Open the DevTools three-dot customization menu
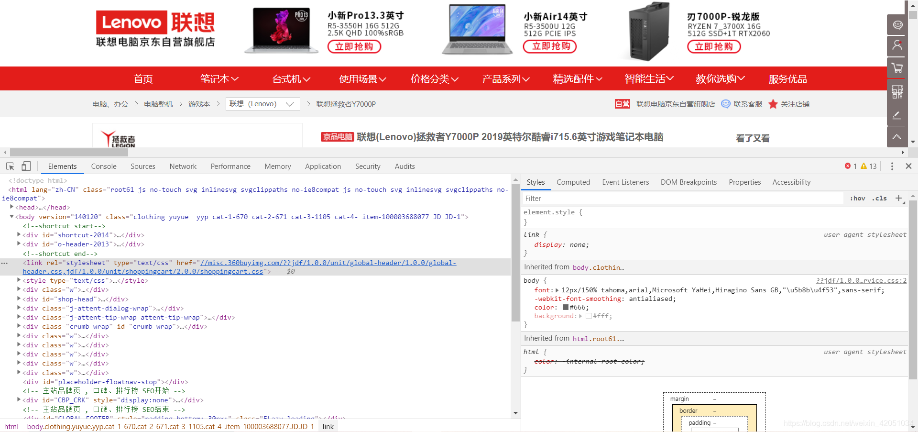 tap(892, 166)
